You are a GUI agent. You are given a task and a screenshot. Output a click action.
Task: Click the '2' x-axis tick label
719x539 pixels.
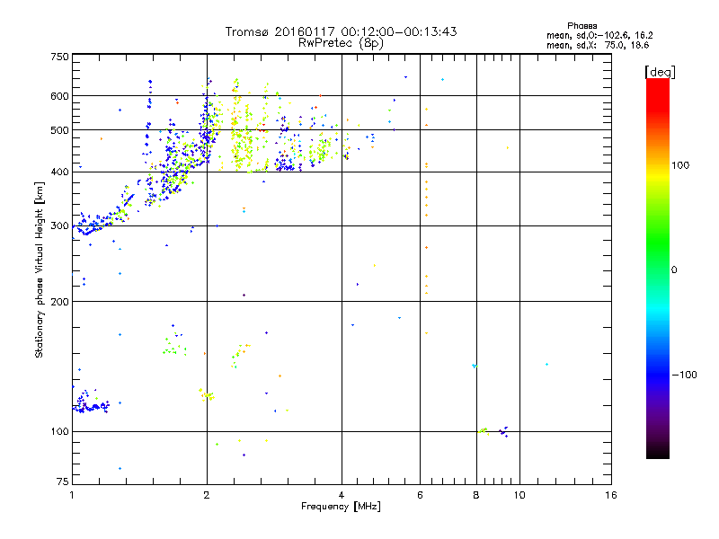click(x=207, y=495)
